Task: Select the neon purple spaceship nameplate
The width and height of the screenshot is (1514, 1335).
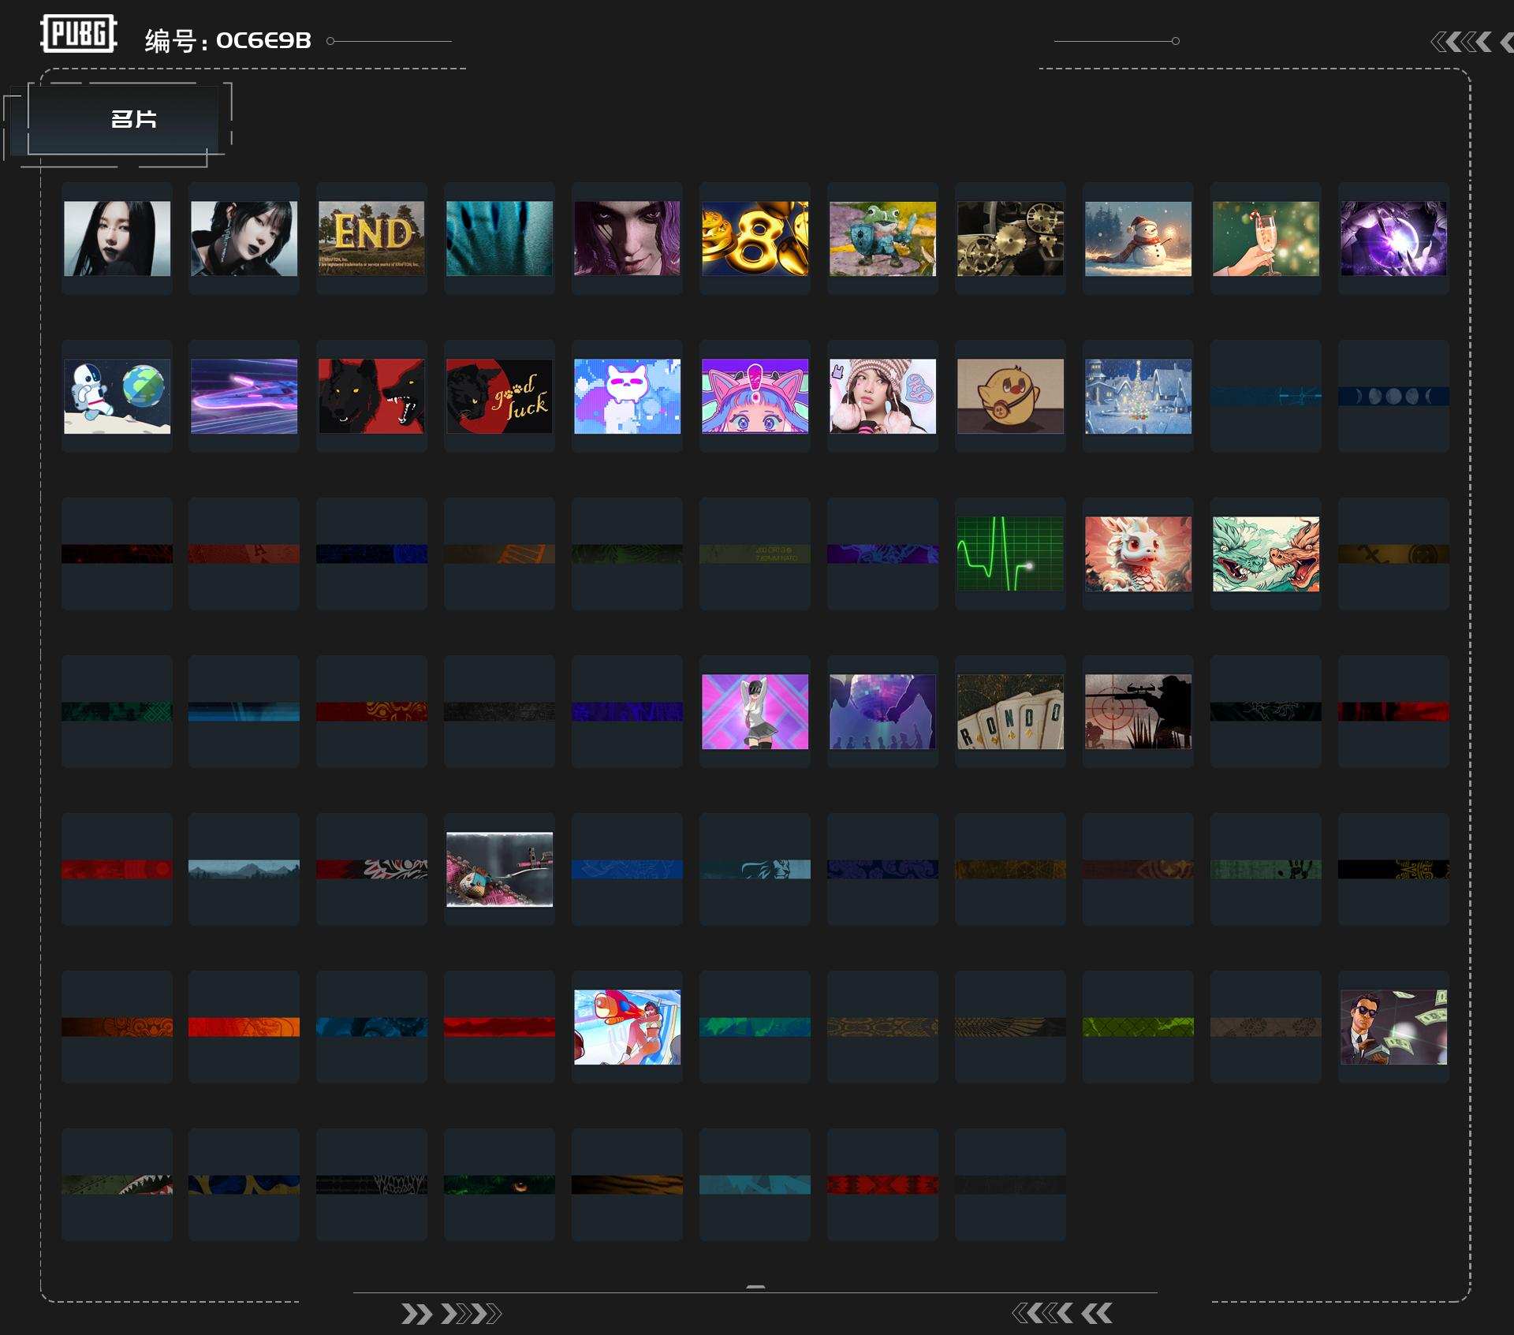Action: coord(244,396)
